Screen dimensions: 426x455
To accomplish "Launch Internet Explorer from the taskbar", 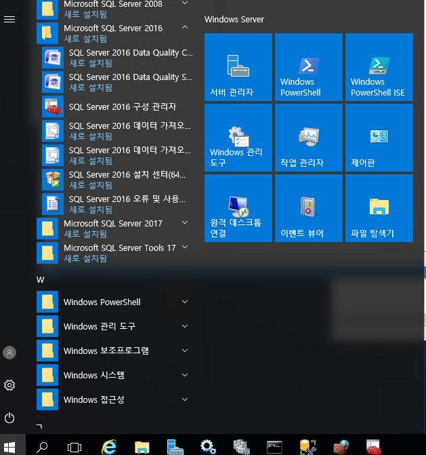I will pyautogui.click(x=108, y=447).
